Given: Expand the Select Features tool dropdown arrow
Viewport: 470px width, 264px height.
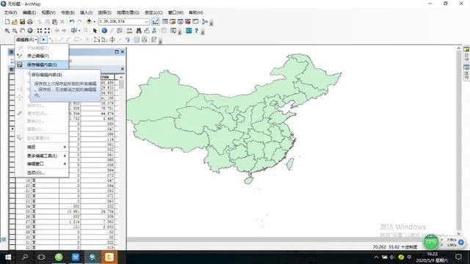Looking at the screenshot, I should [79, 31].
